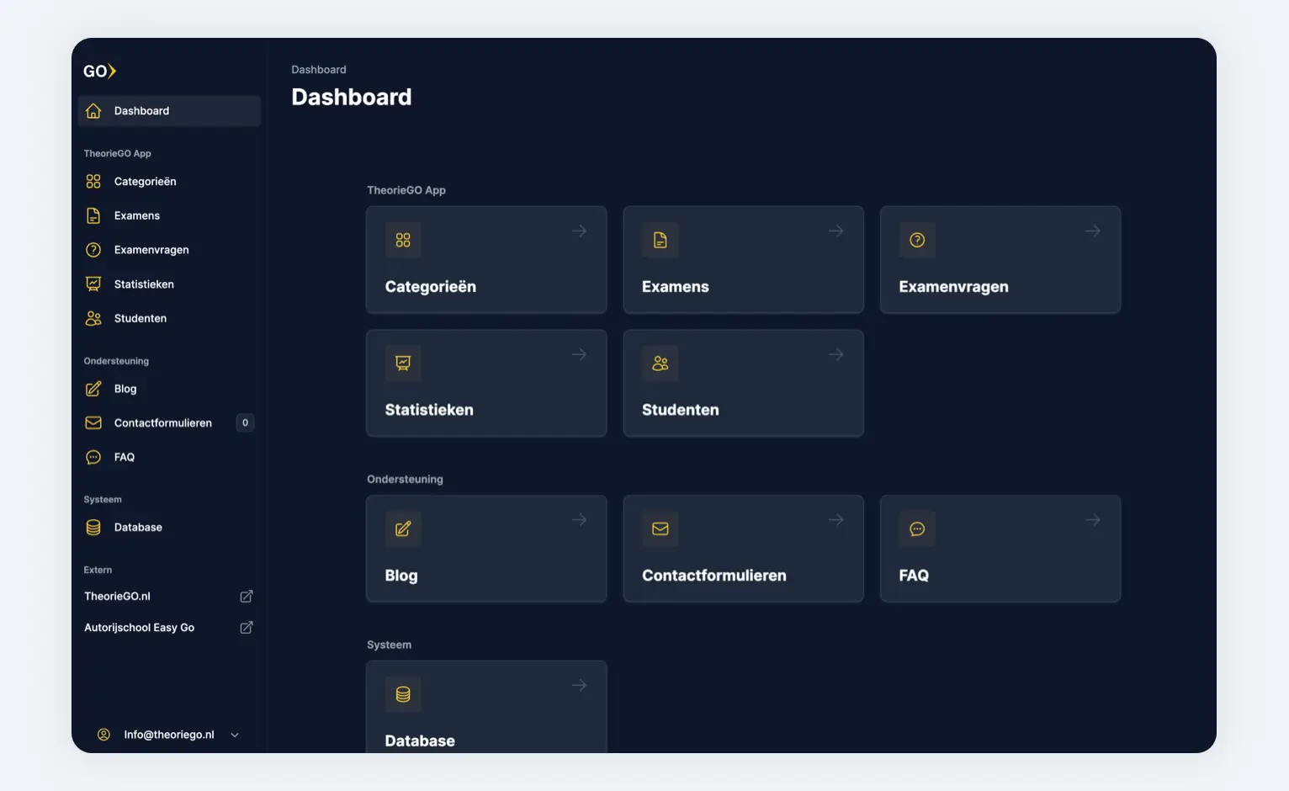Select the Studenten people icon in the sidebar
This screenshot has height=791, width=1289.
tap(93, 318)
